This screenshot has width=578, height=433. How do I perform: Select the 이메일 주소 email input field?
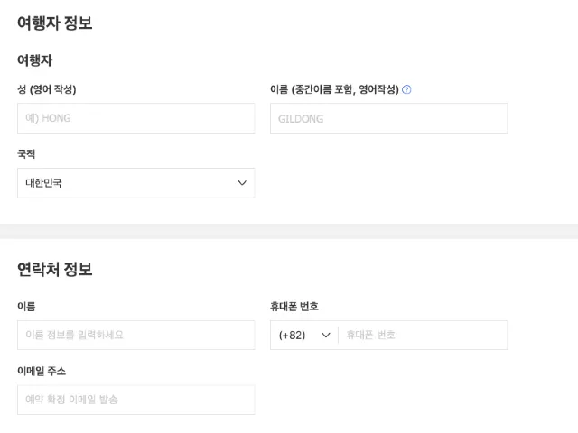pyautogui.click(x=135, y=400)
